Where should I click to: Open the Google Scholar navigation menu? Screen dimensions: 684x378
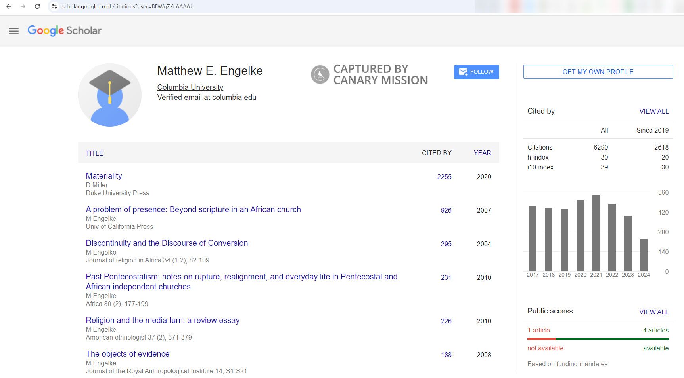(13, 31)
